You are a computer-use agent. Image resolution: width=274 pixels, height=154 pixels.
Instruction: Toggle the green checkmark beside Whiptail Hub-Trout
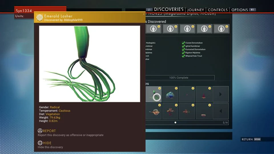[183, 56]
